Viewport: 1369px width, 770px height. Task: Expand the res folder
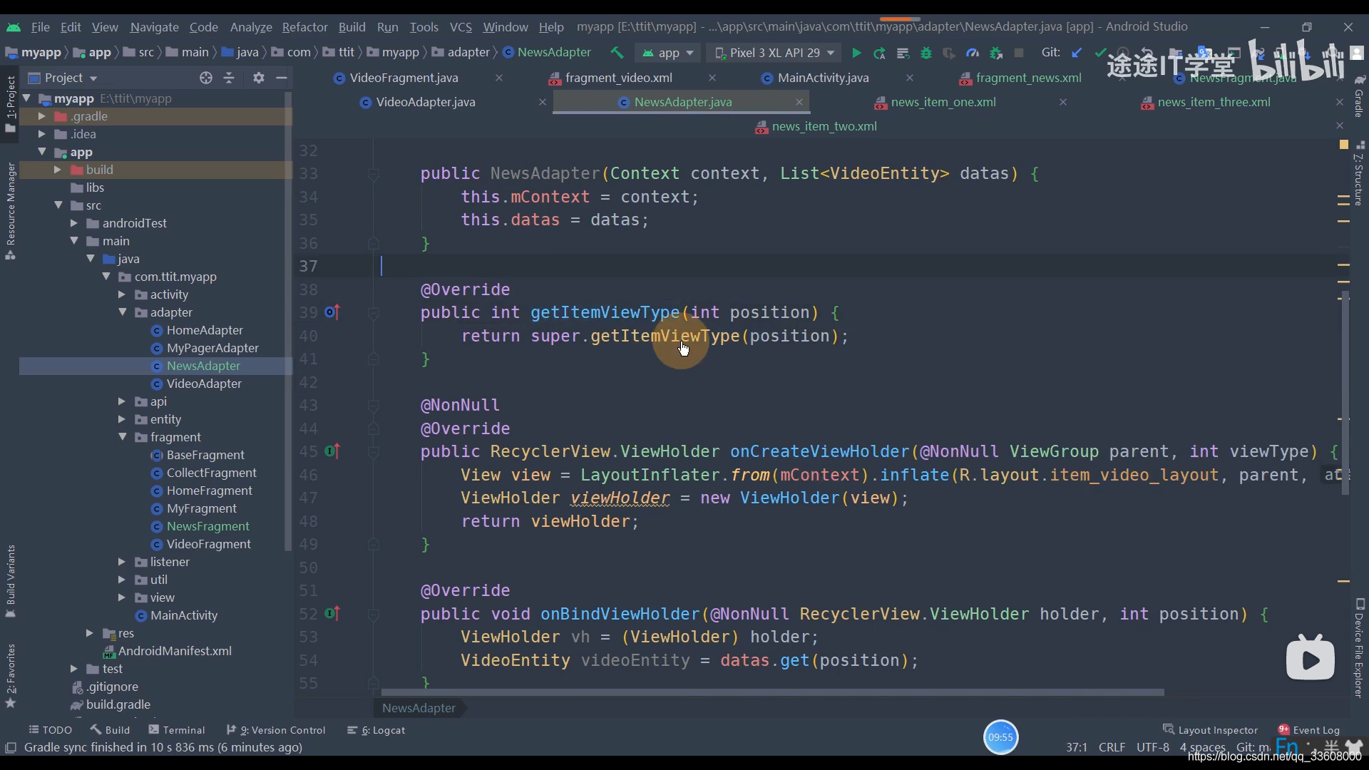pyautogui.click(x=90, y=633)
